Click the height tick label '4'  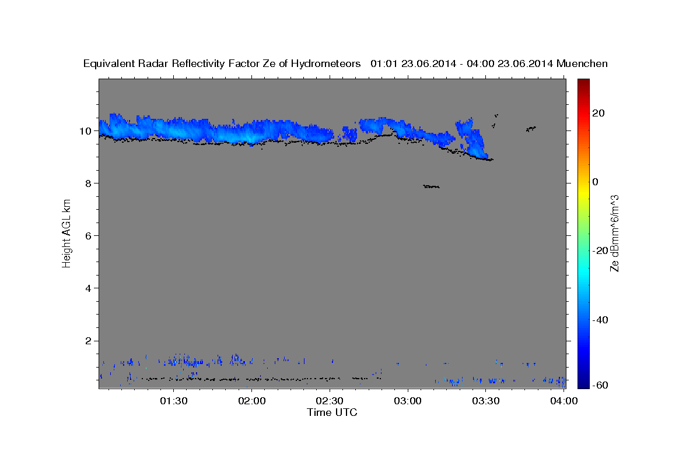[x=88, y=288]
